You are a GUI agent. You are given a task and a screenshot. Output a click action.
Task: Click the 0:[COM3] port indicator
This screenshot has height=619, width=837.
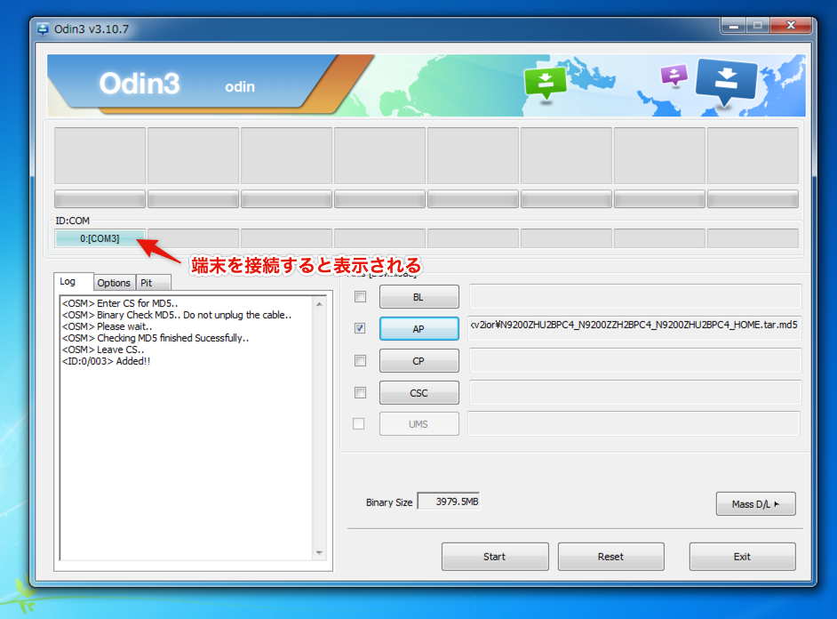100,238
